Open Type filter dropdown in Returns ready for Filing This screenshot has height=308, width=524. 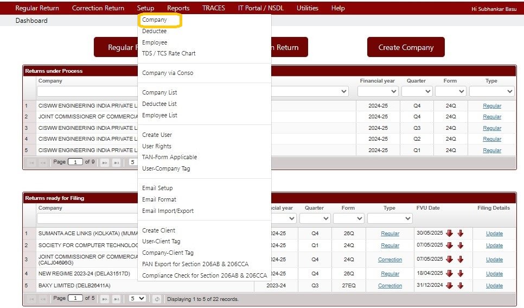(x=389, y=218)
